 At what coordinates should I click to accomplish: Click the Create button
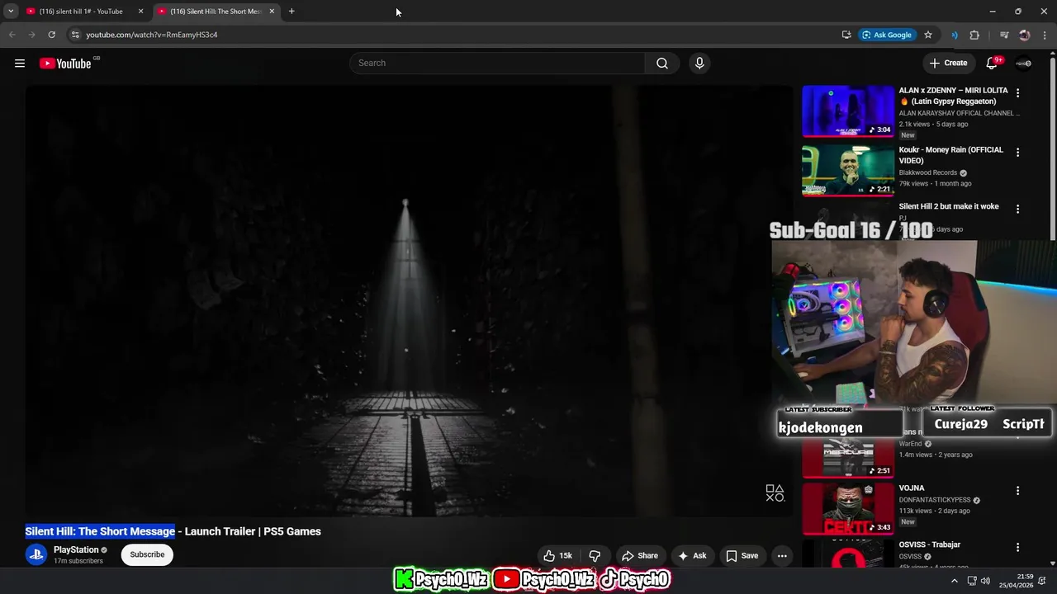(x=948, y=64)
